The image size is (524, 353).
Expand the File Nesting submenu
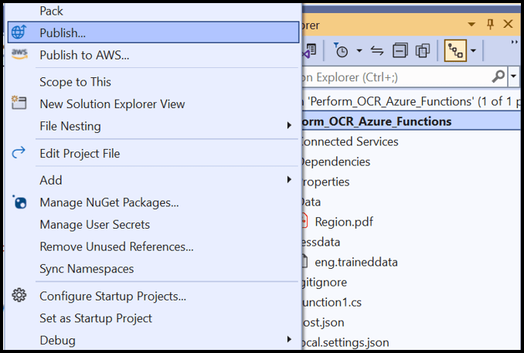click(x=289, y=126)
